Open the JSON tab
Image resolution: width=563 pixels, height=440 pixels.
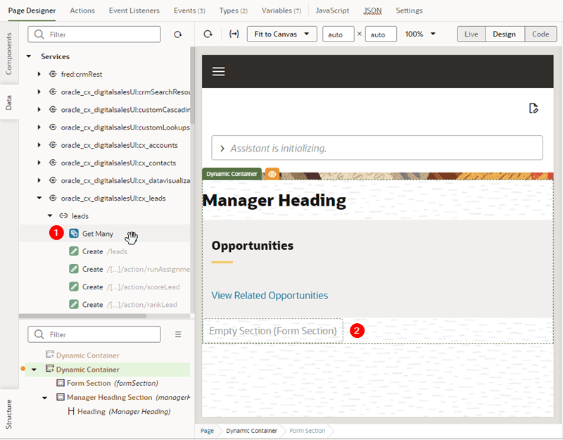373,11
